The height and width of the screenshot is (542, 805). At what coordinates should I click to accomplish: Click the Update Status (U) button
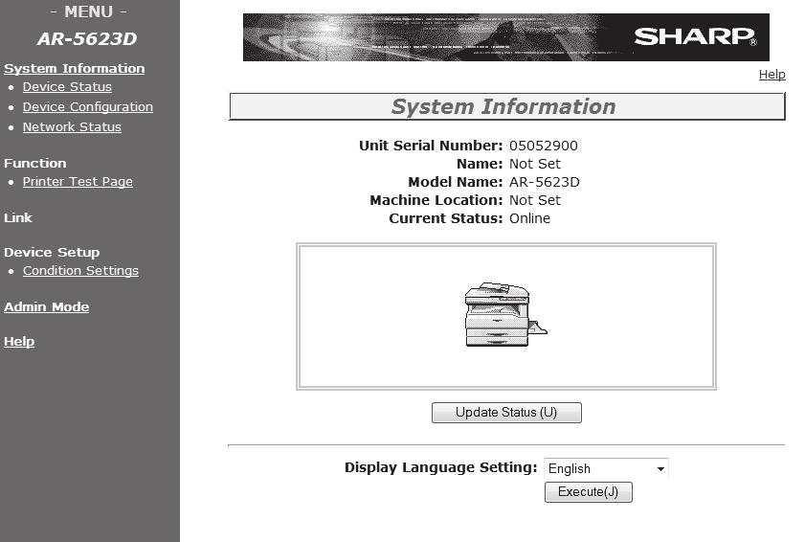click(506, 413)
